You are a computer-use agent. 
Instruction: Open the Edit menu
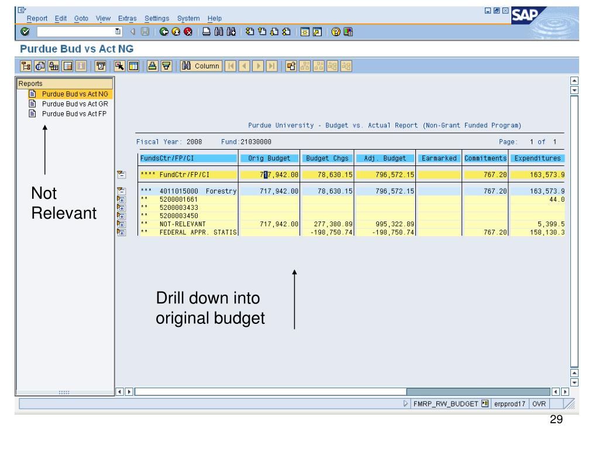(60, 18)
